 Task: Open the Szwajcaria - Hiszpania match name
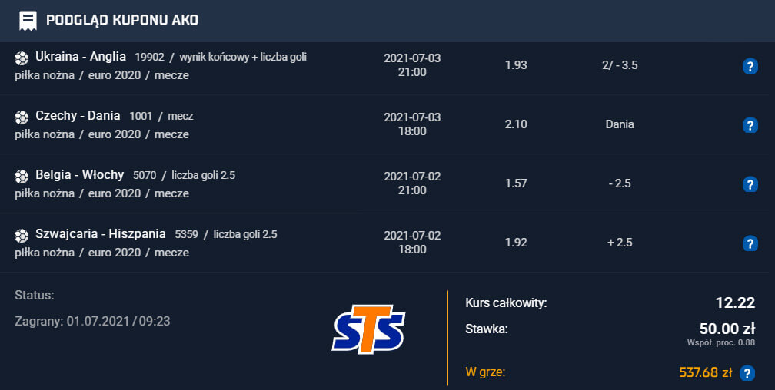click(x=100, y=234)
